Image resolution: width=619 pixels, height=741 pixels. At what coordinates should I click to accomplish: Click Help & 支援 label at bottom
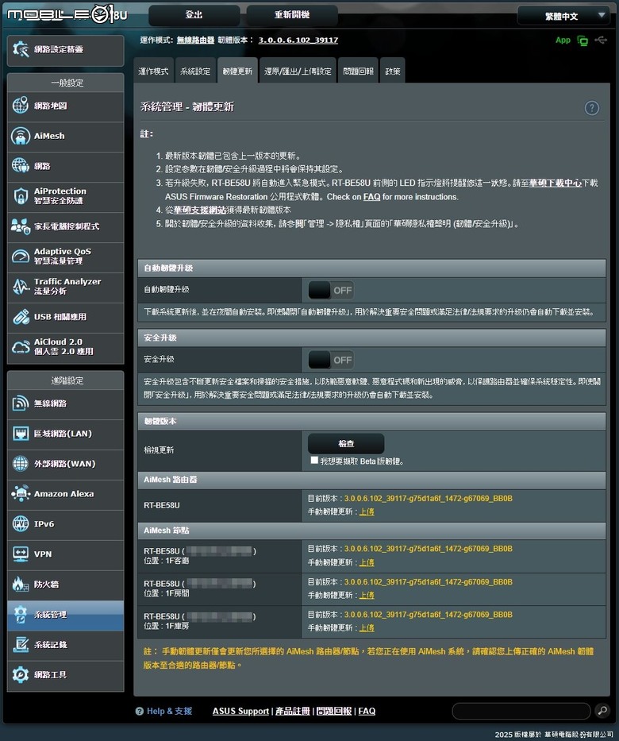(169, 711)
